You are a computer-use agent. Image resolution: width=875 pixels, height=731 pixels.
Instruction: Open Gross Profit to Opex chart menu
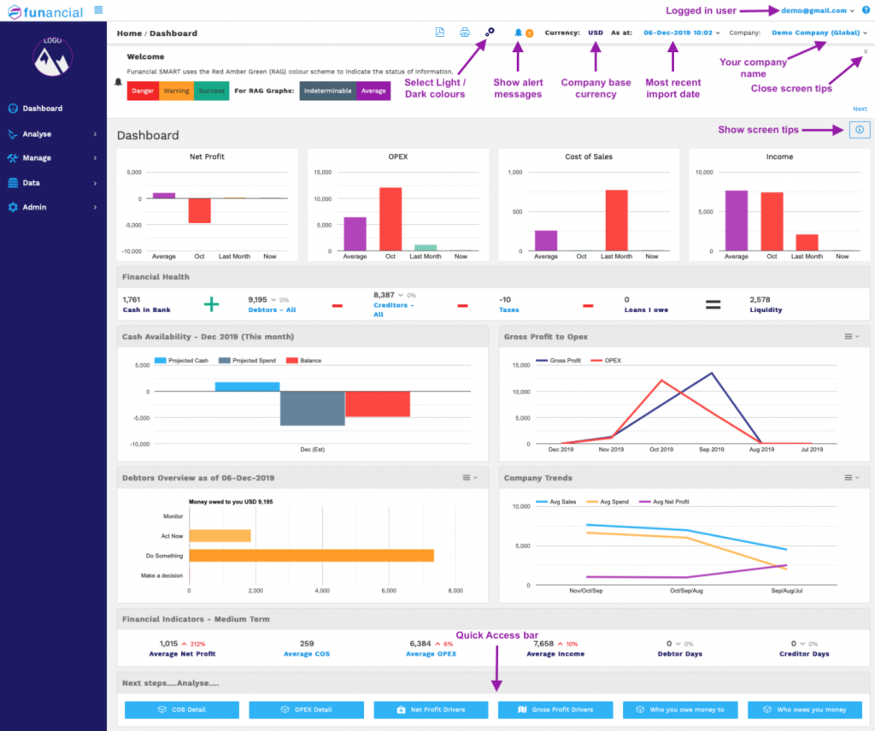coord(852,337)
